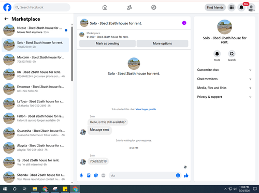Click 'Hello, is this still available?' message
The height and width of the screenshot is (193, 259).
coord(108,122)
